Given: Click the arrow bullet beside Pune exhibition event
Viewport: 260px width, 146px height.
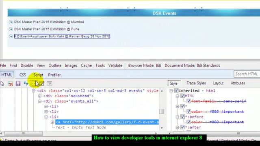Looking at the screenshot, I should click(x=11, y=29).
